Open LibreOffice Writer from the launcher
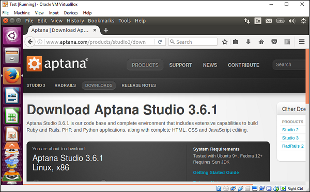 [x=12, y=96]
